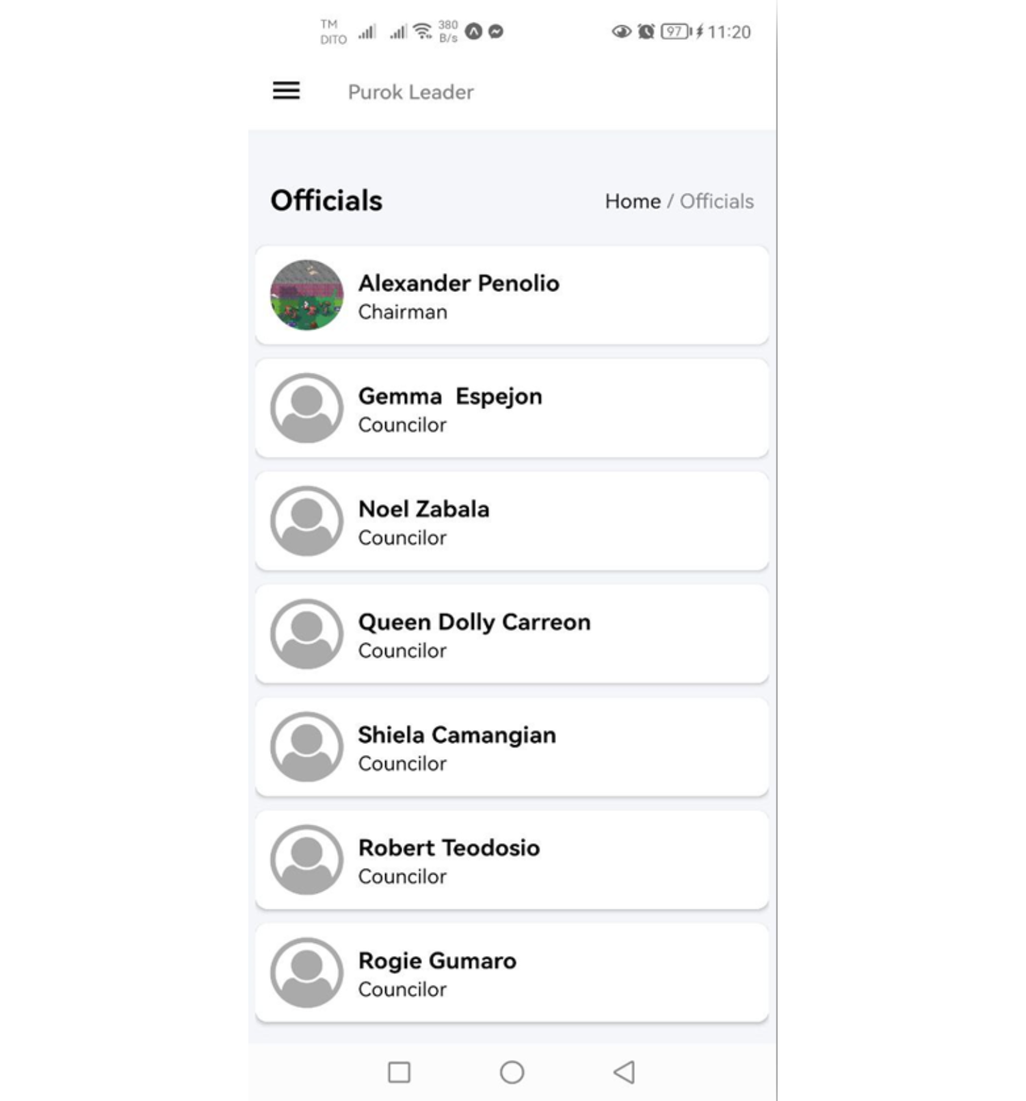Open Alexander Penolio's profile photo
The width and height of the screenshot is (1026, 1101).
coord(306,295)
